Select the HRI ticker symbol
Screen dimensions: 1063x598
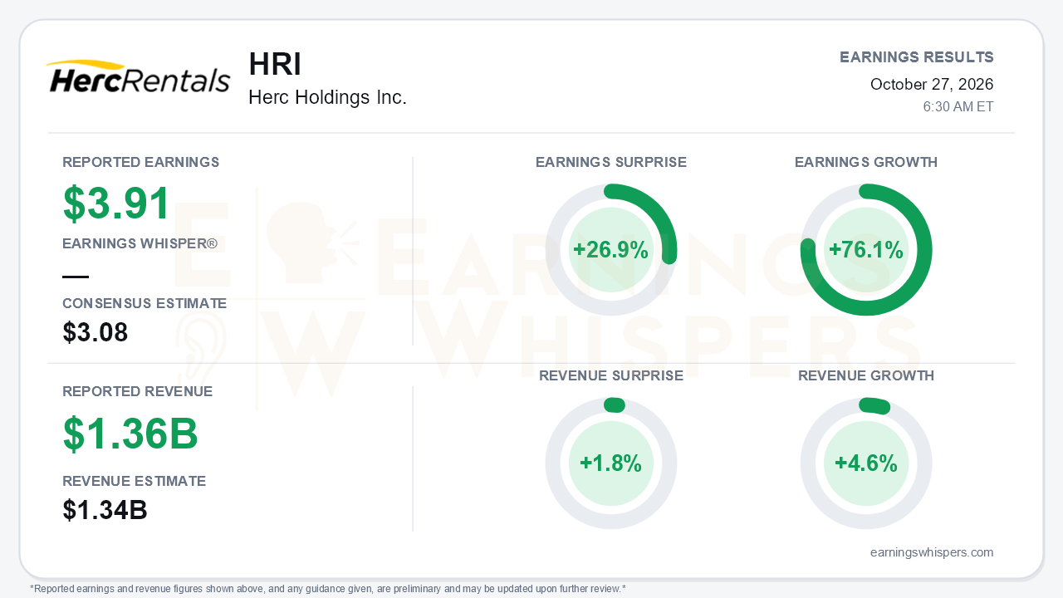(275, 65)
